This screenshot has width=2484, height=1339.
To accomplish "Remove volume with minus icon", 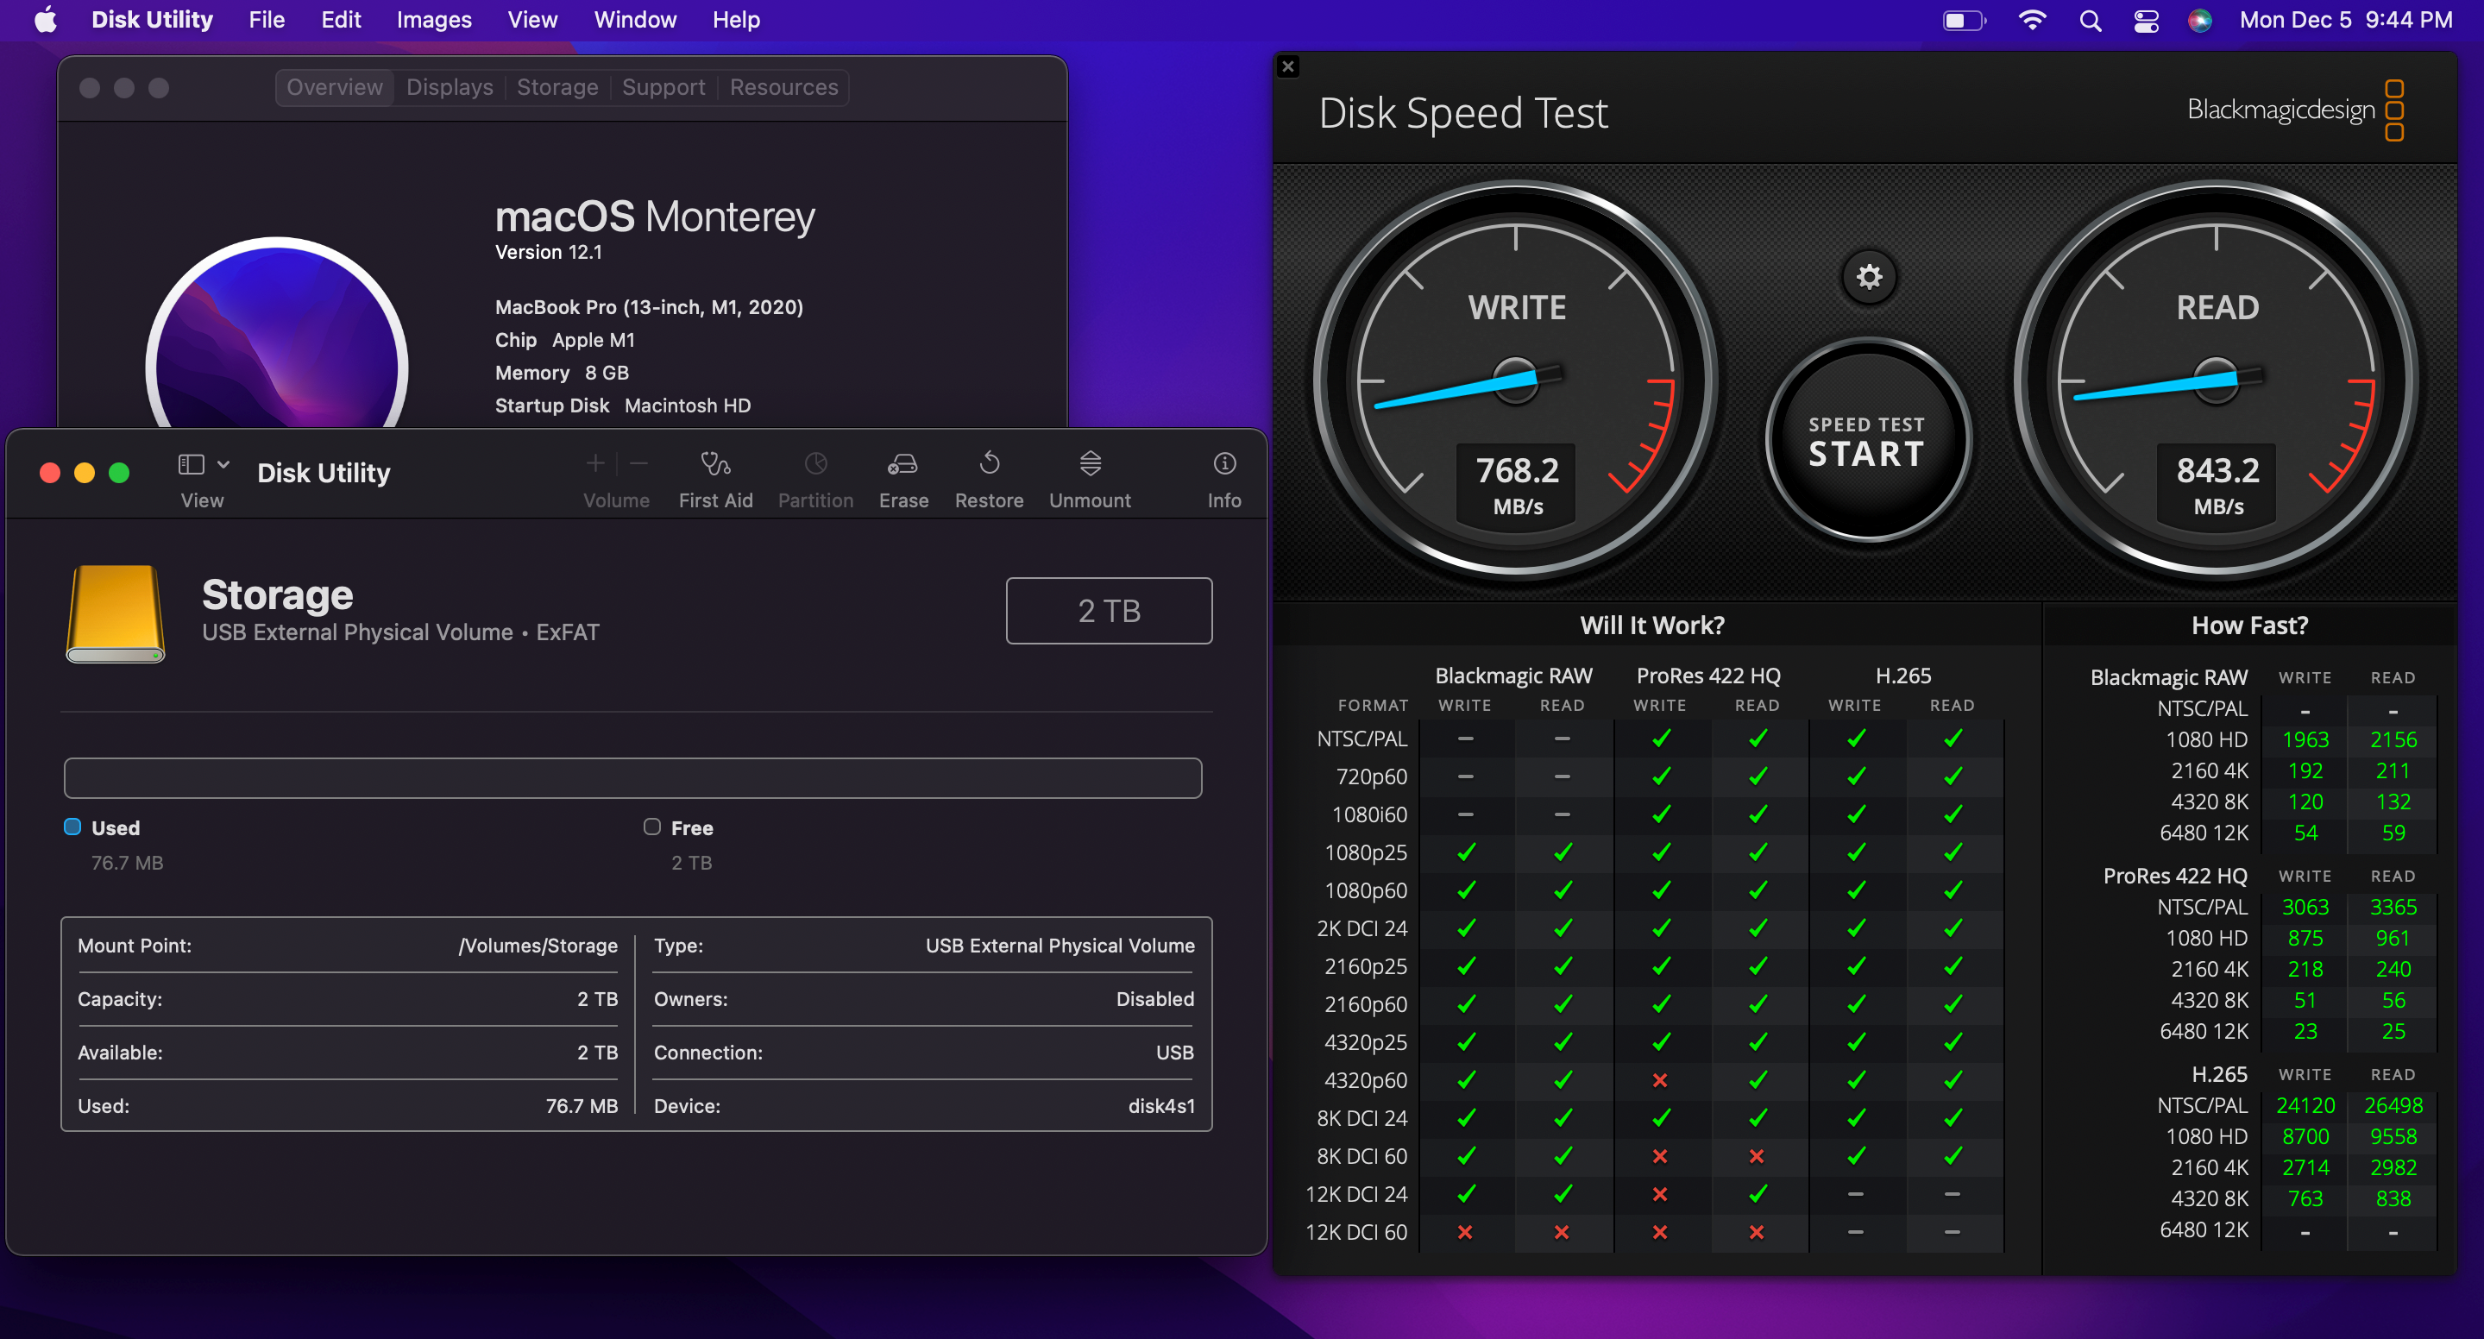I will 638,463.
